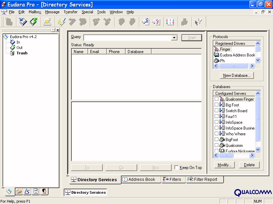The width and height of the screenshot is (273, 204).
Task: Toggle the InfoSpace server checkbox
Action: tap(216, 122)
